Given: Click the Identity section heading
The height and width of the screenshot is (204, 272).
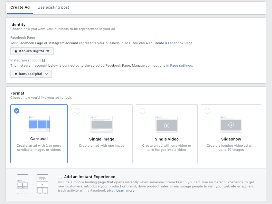Looking at the screenshot, I should [x=18, y=25].
